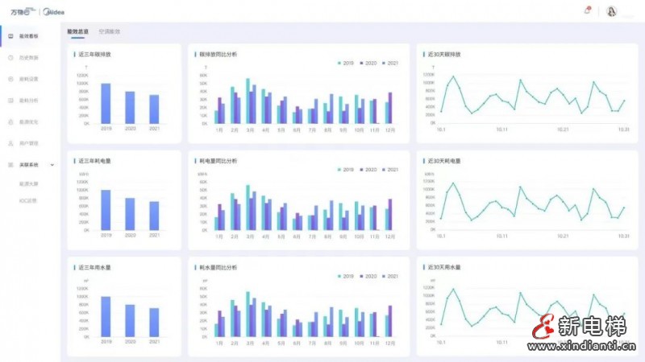The height and width of the screenshot is (362, 645).
Task: Toggle 2021 series in 耗水量同比分析 legend
Action: pyautogui.click(x=390, y=275)
